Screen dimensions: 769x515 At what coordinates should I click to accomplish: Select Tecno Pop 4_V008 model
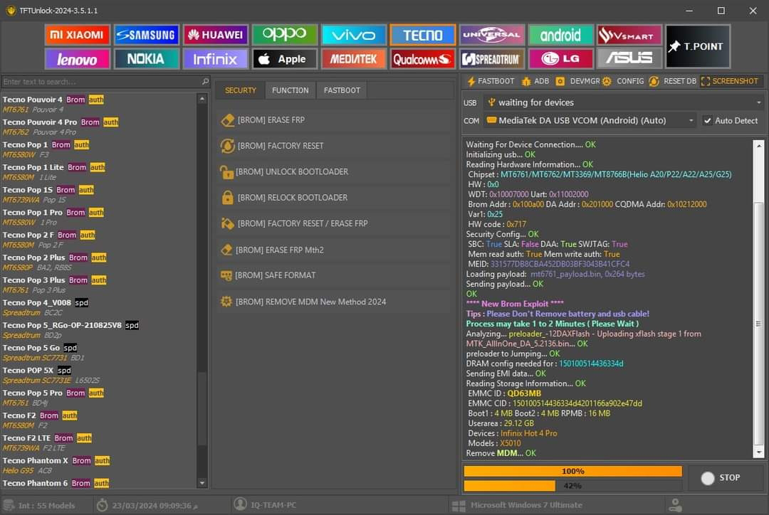[98, 307]
